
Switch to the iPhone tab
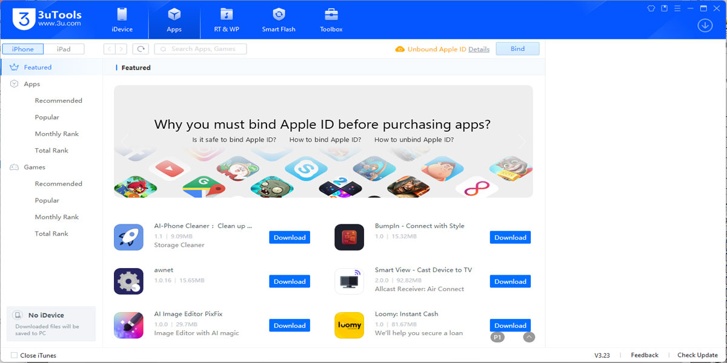click(23, 49)
